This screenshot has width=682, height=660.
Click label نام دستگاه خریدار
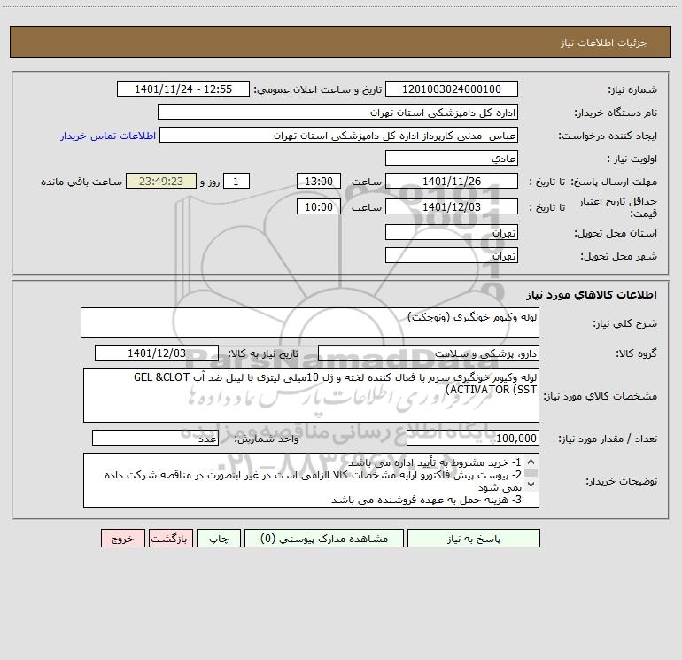click(616, 113)
